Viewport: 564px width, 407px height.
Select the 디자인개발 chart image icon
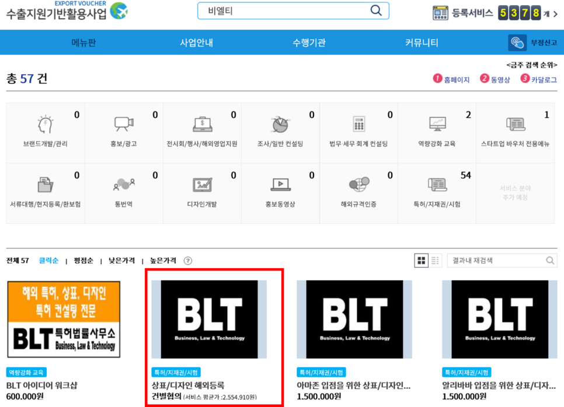[202, 185]
